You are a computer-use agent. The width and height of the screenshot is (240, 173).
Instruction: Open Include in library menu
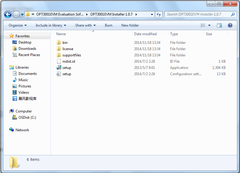[x=51, y=25]
